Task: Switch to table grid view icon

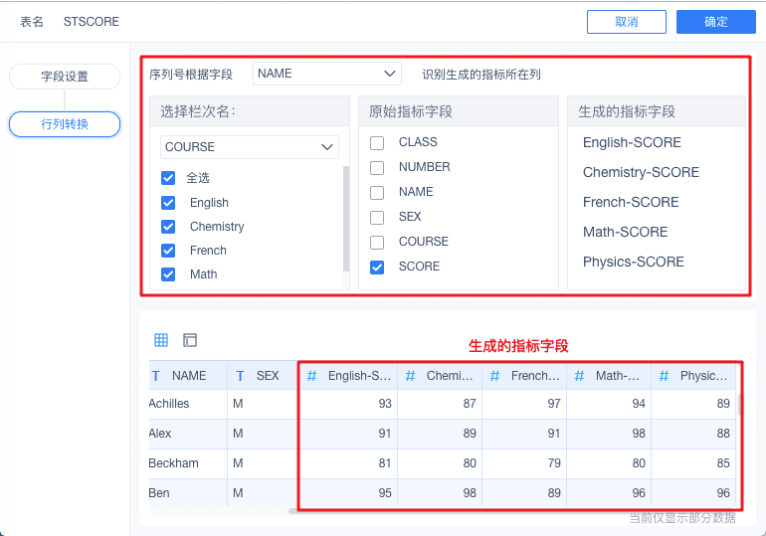Action: (161, 340)
